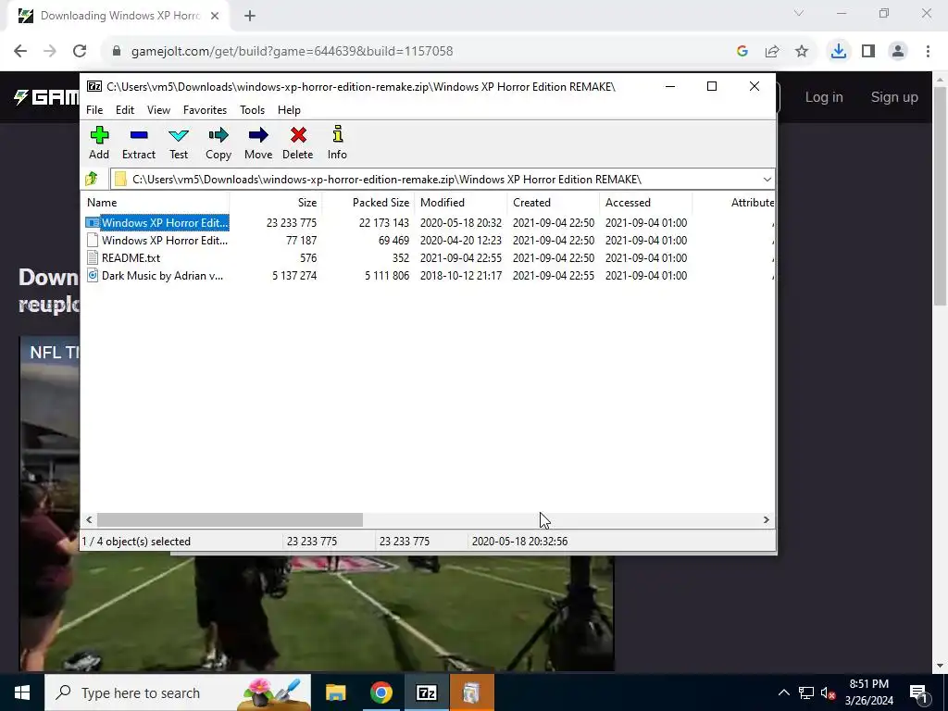Click the muted volume tray icon
The height and width of the screenshot is (711, 948).
point(828,692)
